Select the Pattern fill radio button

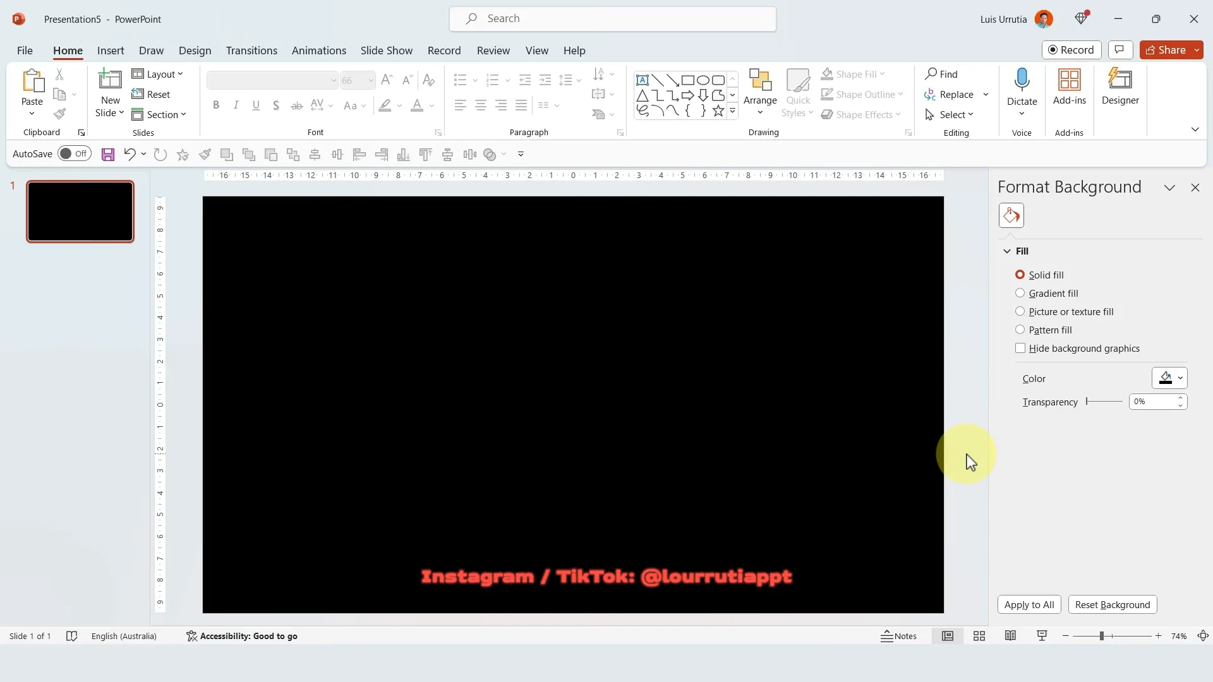[x=1020, y=330]
